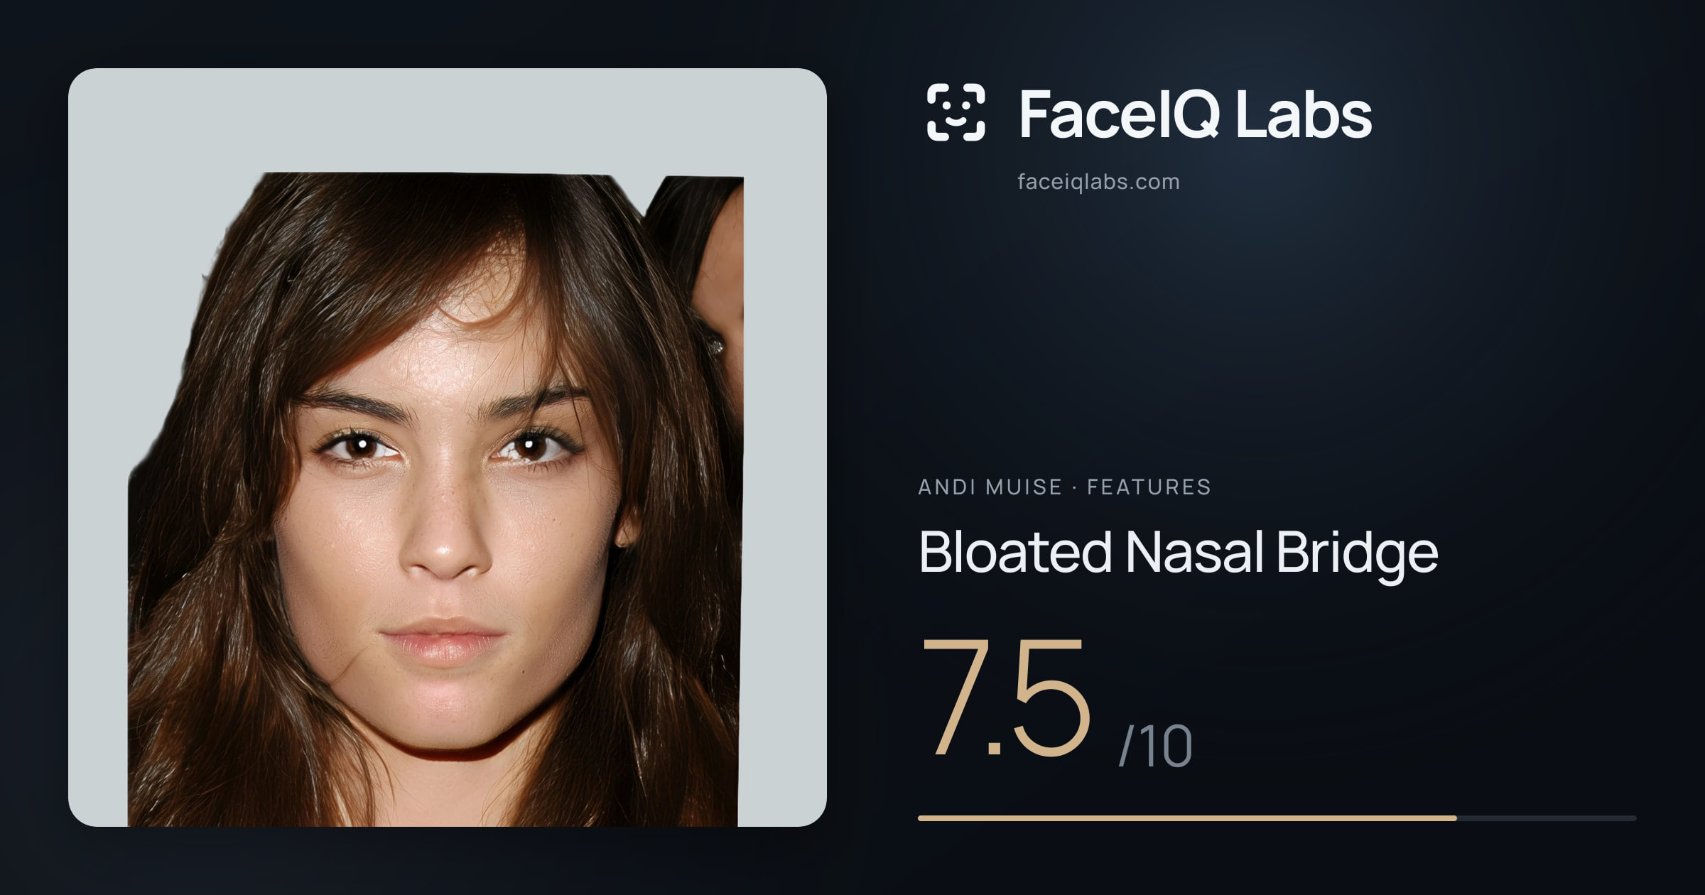Click the 7.5 score number

(x=1005, y=696)
